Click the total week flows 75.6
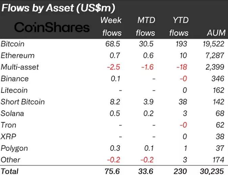Screen dimensions: 228x175 click(x=113, y=171)
